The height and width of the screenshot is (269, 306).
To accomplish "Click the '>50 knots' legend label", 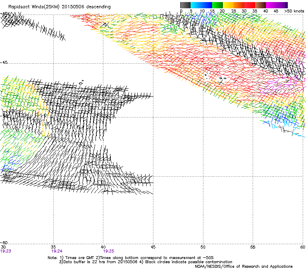I will coord(294,11).
